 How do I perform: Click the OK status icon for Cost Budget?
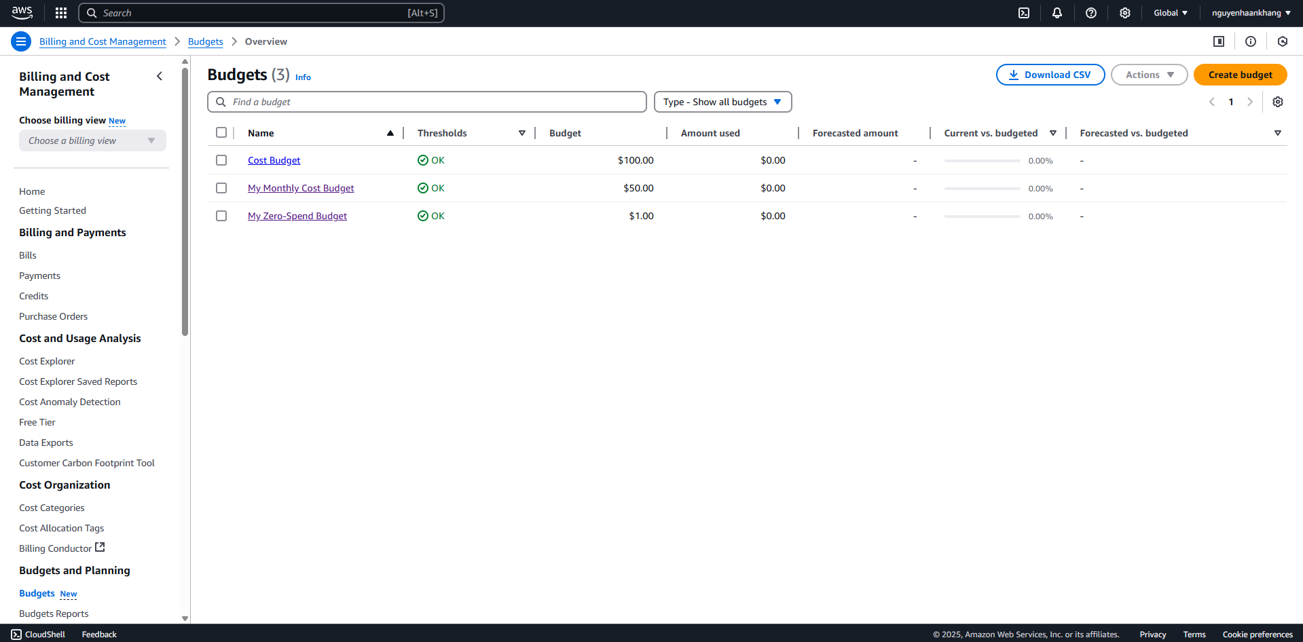pyautogui.click(x=423, y=160)
